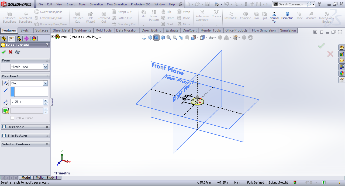This screenshot has height=186, width=345.
Task: Open the ConfigurationManager tab icon
Action: point(19,39)
